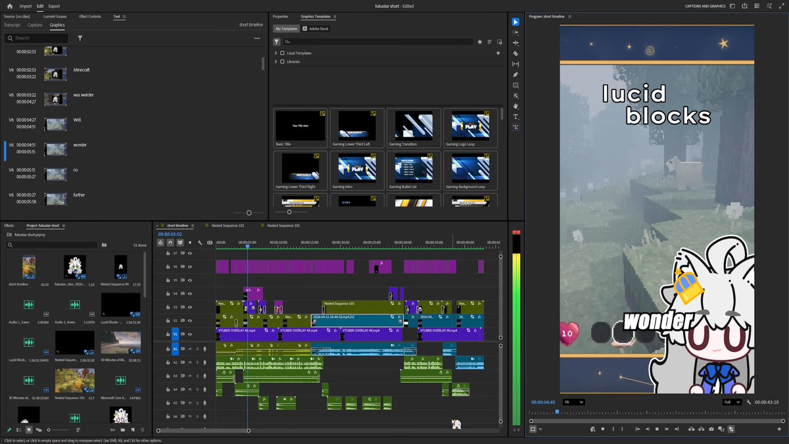Image resolution: width=789 pixels, height=444 pixels.
Task: Expand the Libraries tree
Action: pos(275,61)
